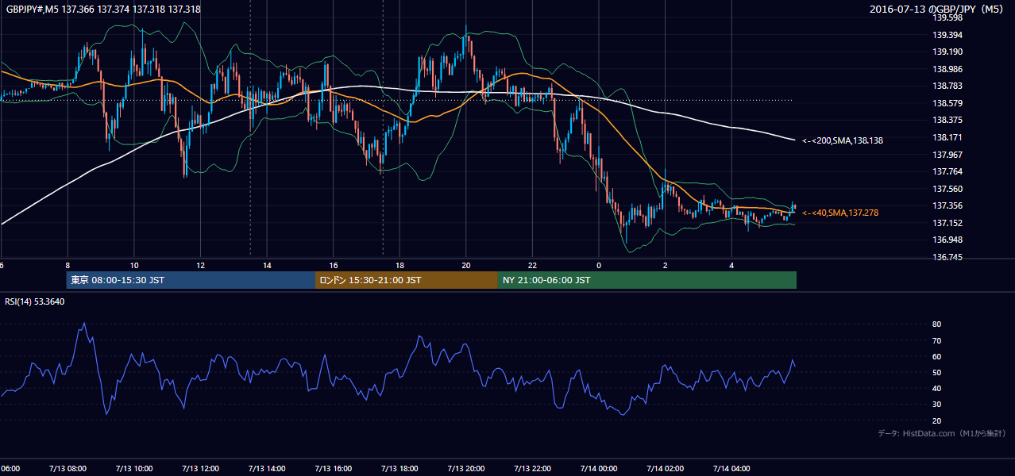Select the ロンドン 15:30-21:00 JST session bar

tap(407, 280)
